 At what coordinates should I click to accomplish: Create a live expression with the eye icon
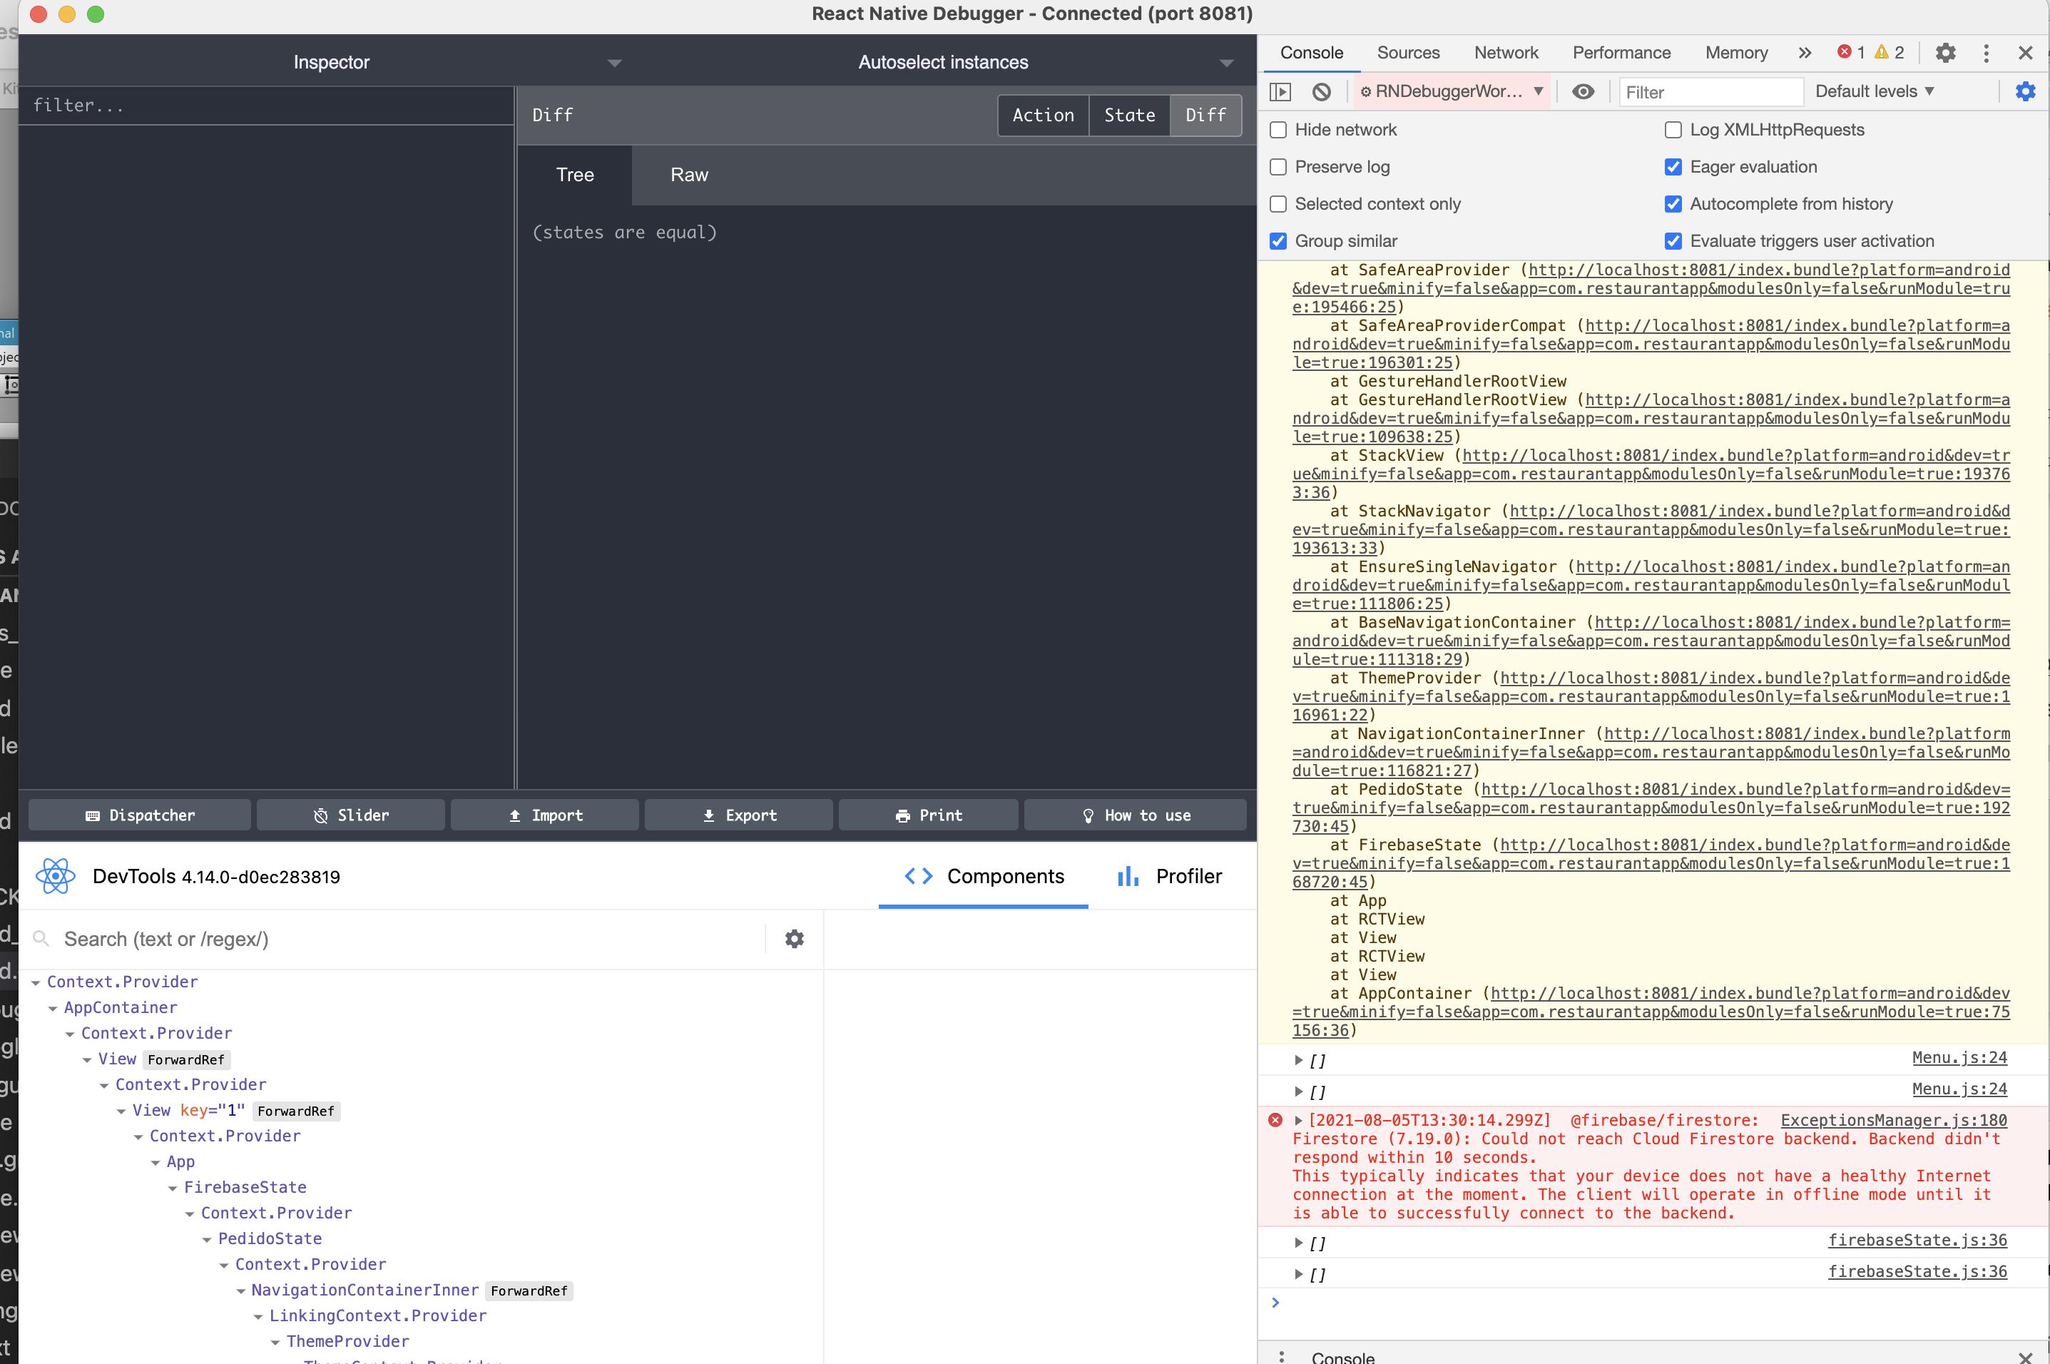[x=1583, y=91]
